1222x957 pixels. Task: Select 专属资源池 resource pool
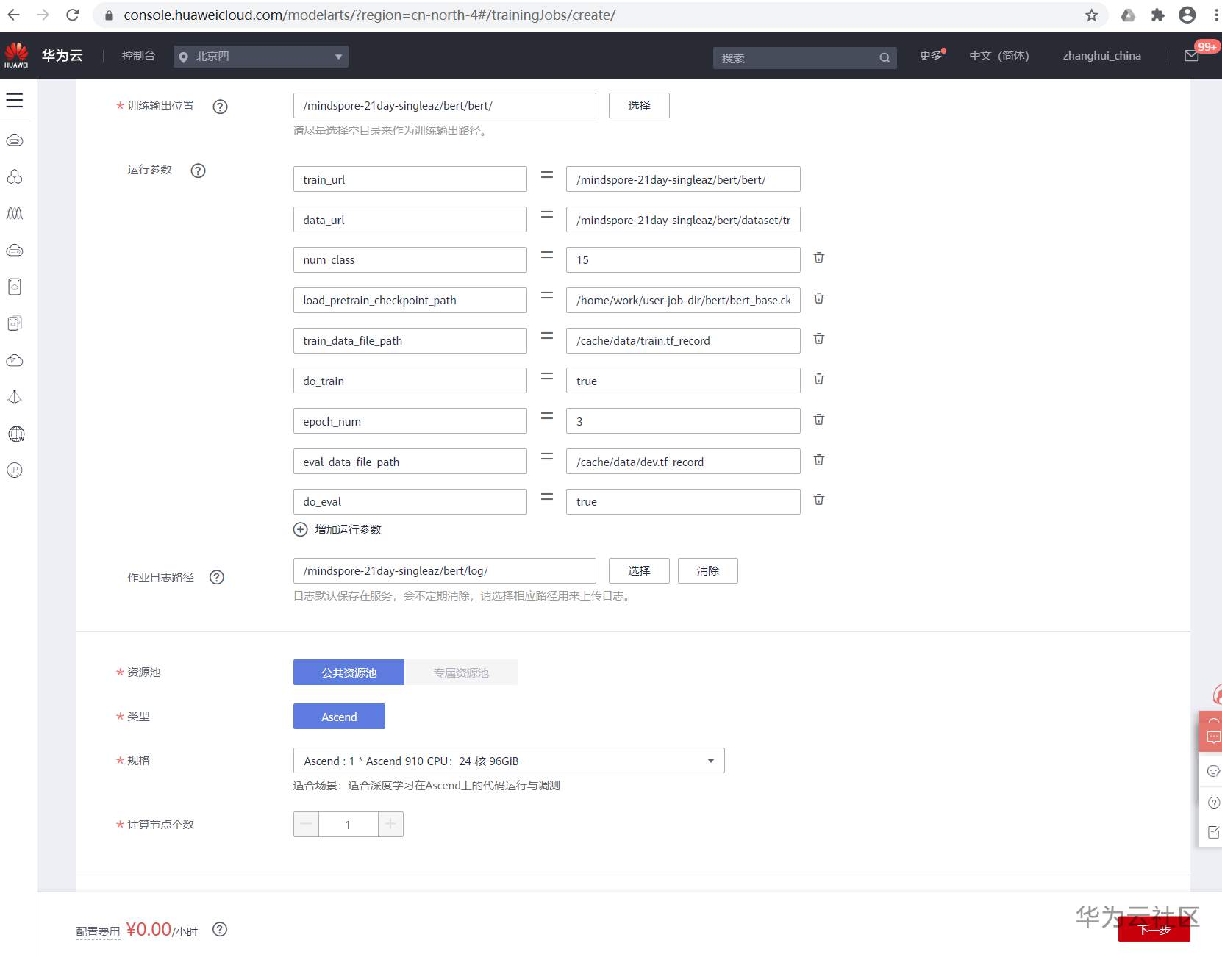click(461, 673)
